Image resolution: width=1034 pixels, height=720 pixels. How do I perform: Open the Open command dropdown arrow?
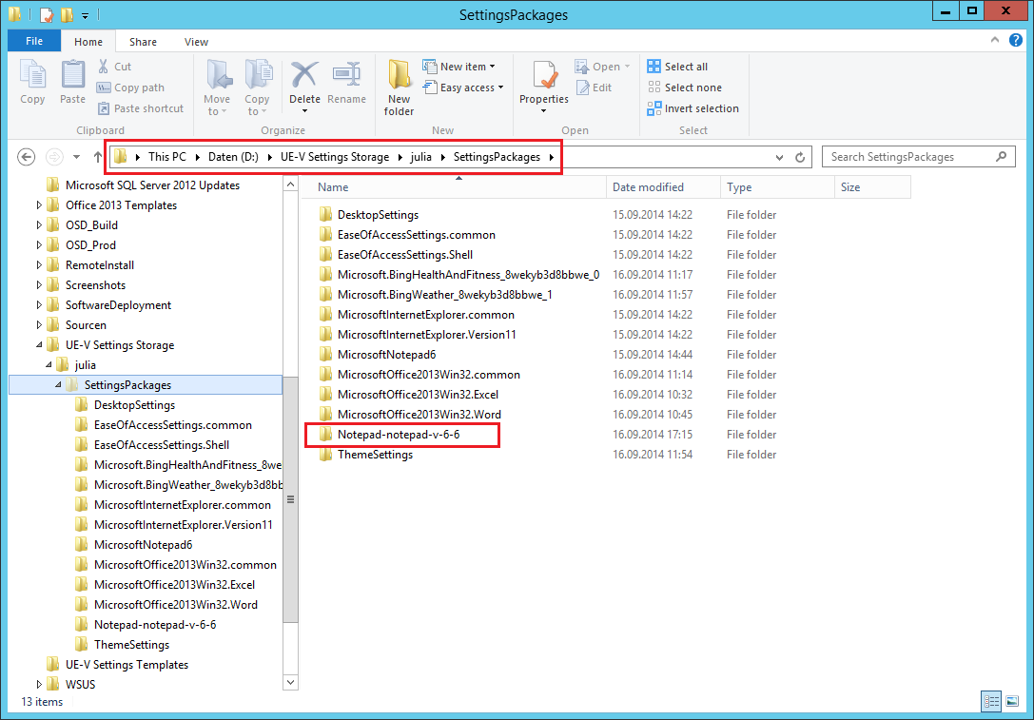(x=627, y=67)
